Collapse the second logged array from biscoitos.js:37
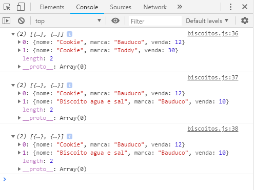255x190 pixels. tap(13, 85)
